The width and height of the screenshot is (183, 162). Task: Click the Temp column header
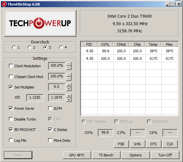[153, 44]
